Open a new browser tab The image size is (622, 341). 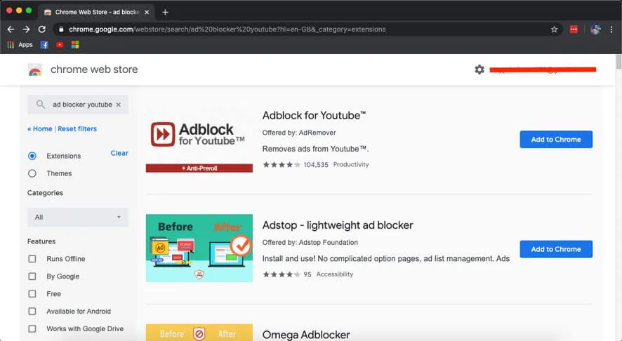click(x=165, y=12)
